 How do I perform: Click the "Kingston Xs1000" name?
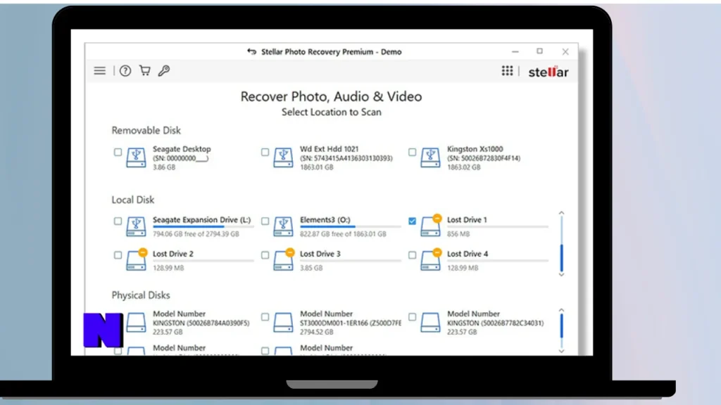tap(475, 149)
